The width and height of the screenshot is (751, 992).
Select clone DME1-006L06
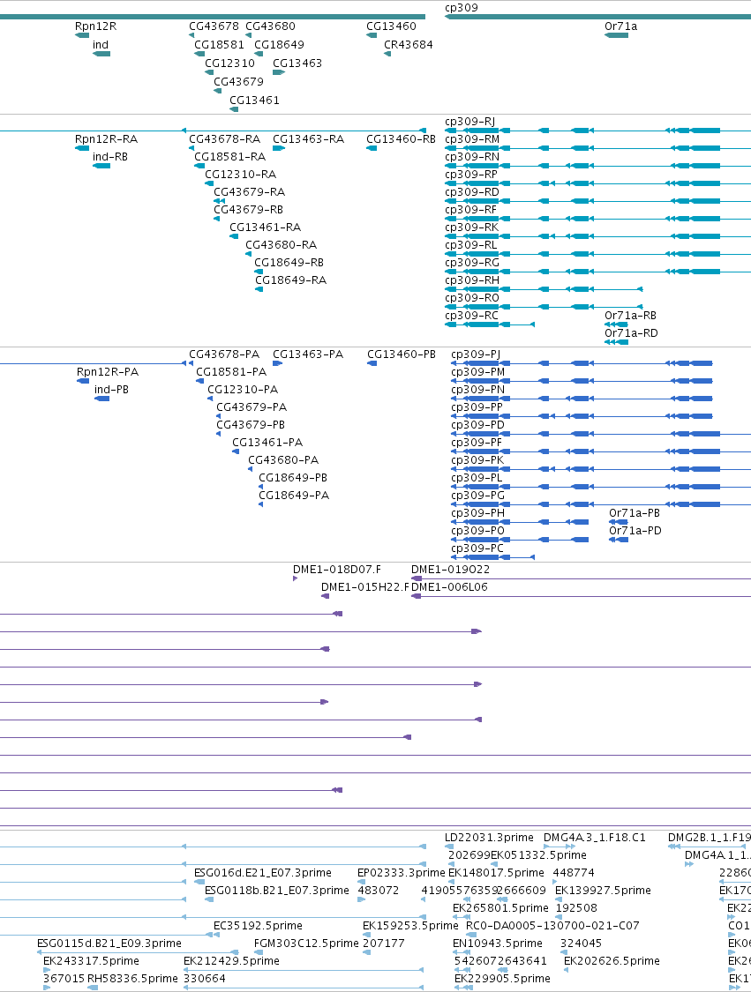pyautogui.click(x=449, y=587)
